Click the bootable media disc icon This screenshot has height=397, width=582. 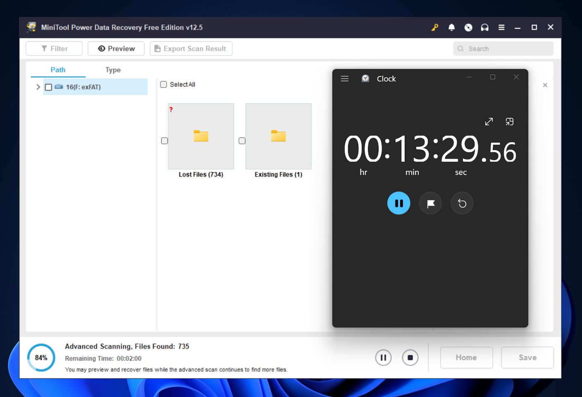468,27
